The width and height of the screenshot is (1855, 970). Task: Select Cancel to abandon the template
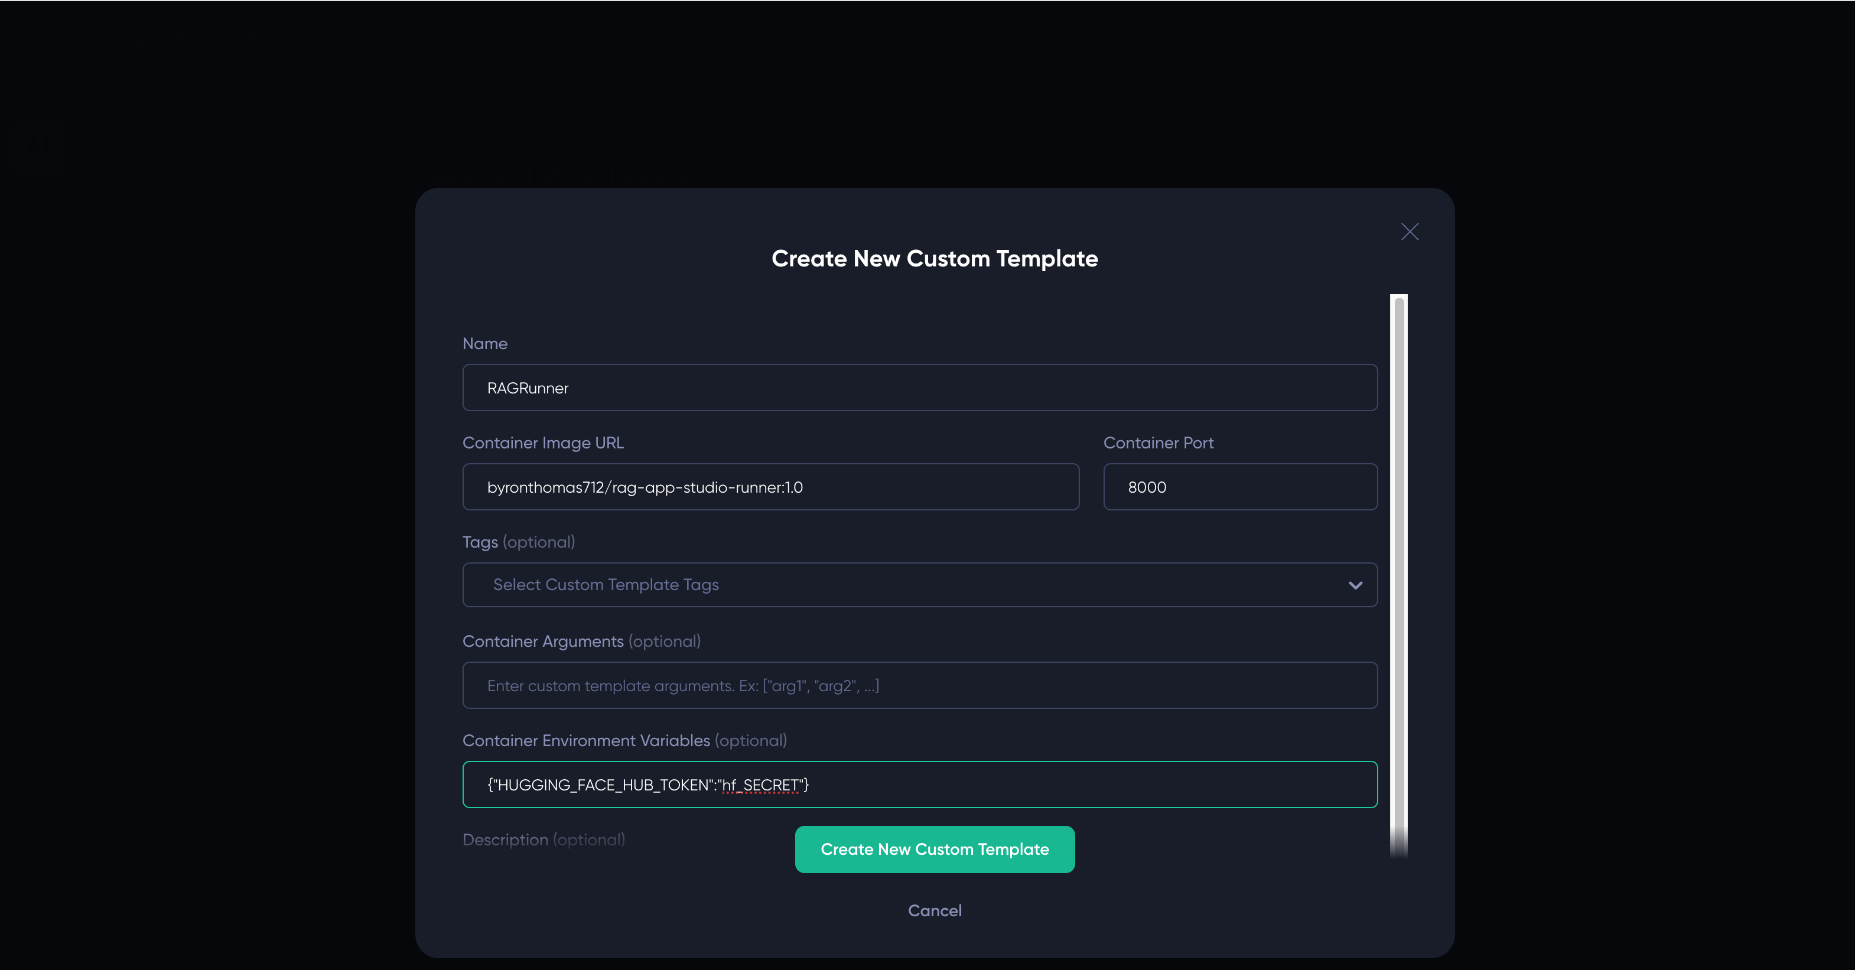coord(934,910)
